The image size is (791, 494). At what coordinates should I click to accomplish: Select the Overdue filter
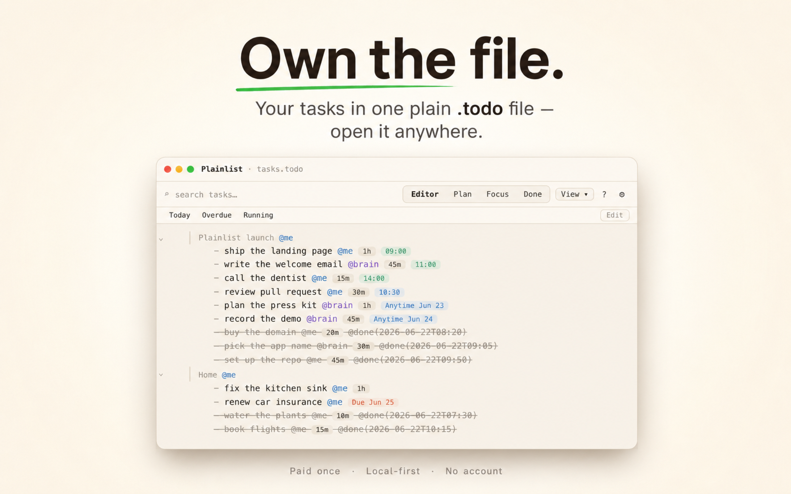[217, 215]
